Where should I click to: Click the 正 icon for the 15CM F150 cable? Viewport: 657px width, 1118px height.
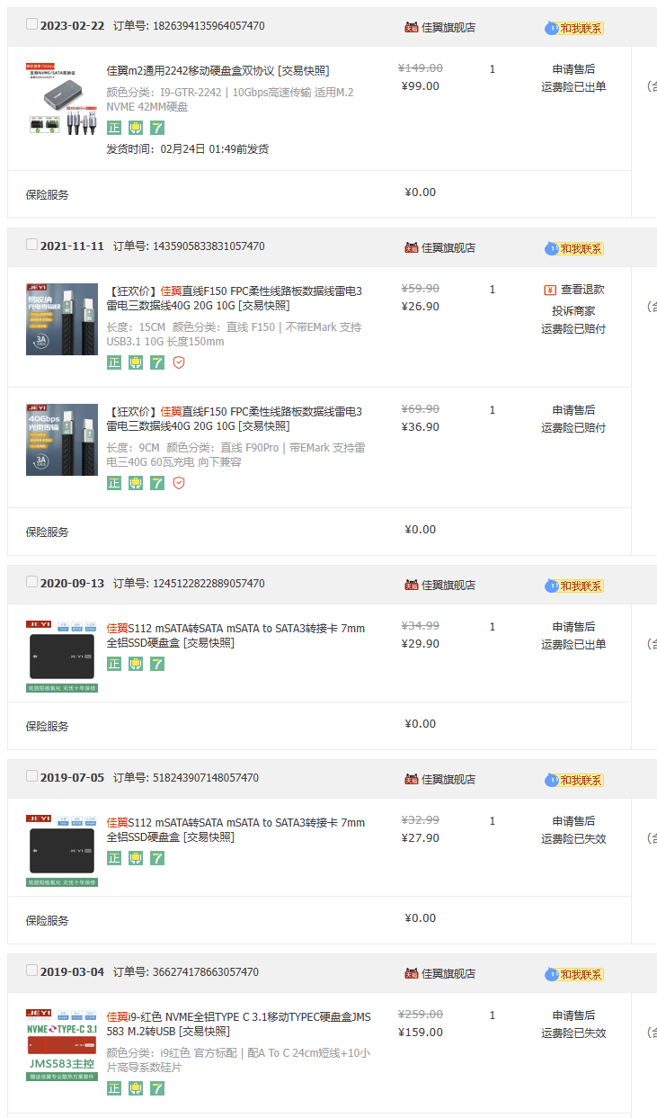pos(114,362)
